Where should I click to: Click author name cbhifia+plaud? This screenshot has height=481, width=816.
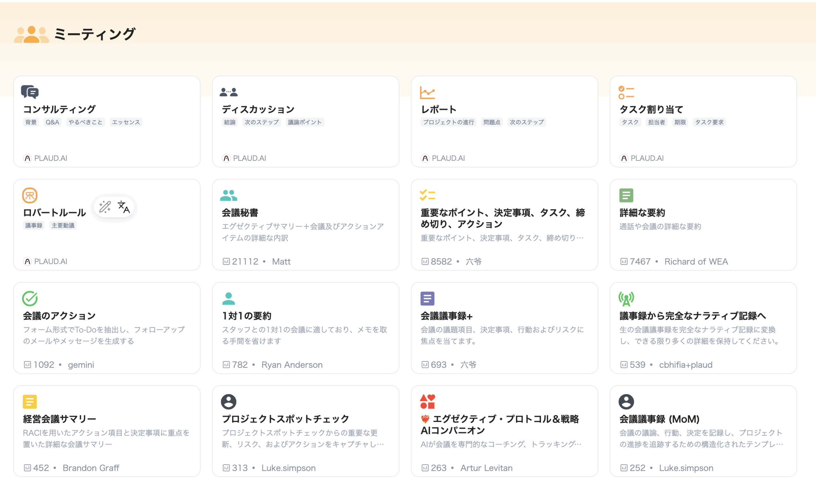pyautogui.click(x=686, y=365)
